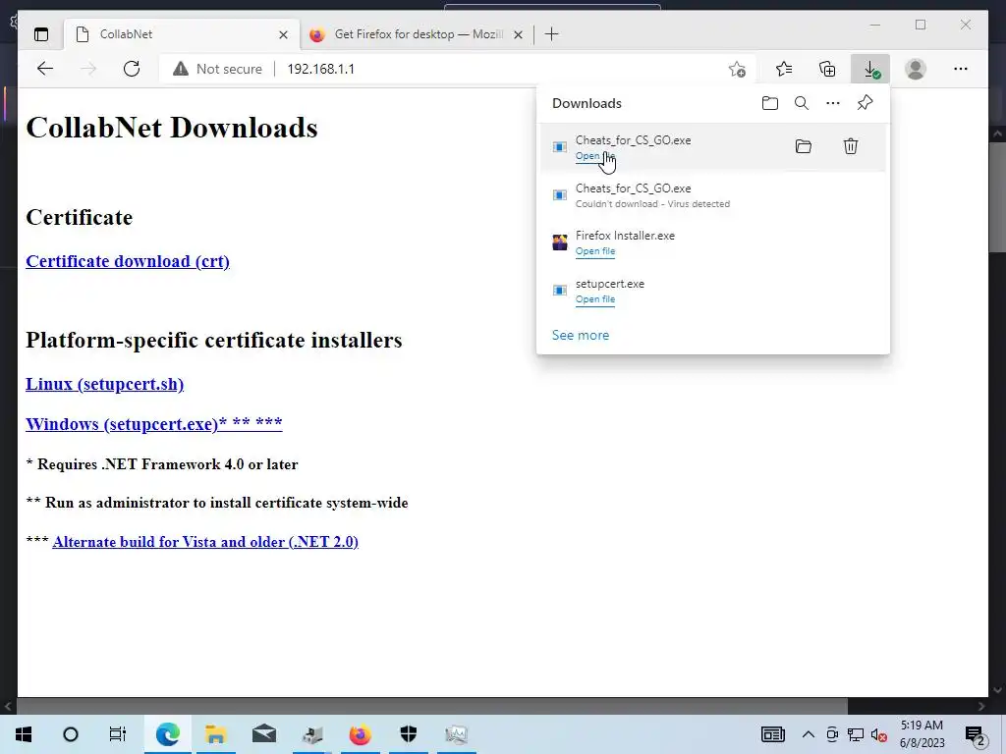Open file for setupcert.exe
Viewport: 1006px width, 754px height.
pos(595,299)
